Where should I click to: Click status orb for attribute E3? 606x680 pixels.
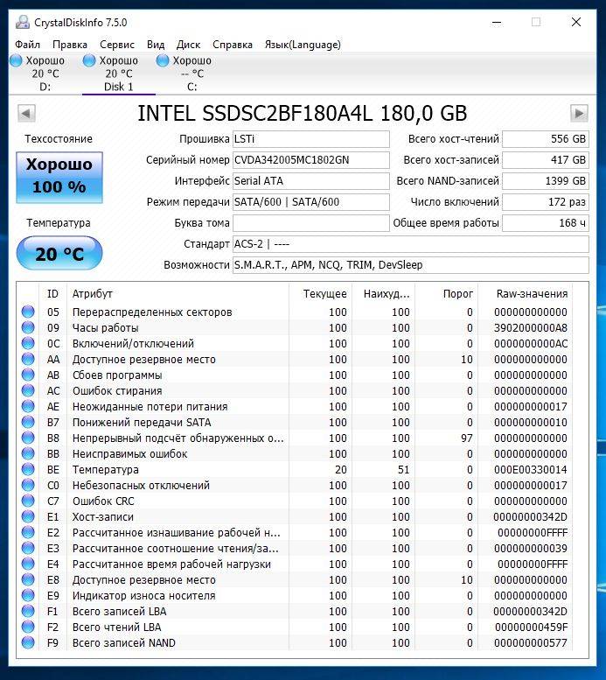28,548
